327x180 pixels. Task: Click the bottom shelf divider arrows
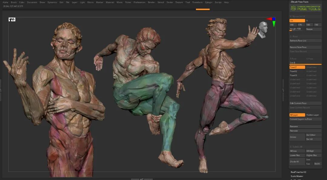point(142,179)
